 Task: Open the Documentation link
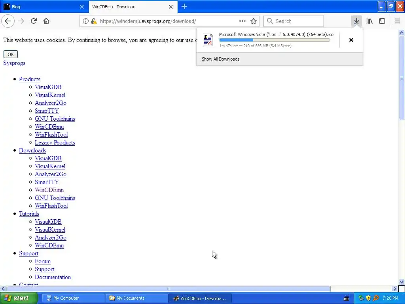53,277
